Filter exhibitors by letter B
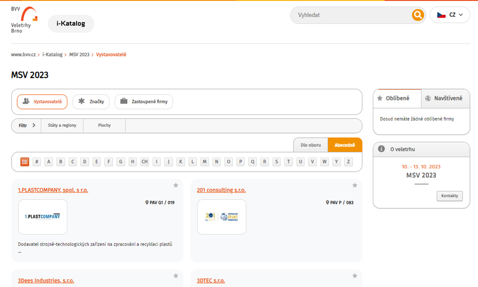This screenshot has height=287, width=478. coord(61,162)
